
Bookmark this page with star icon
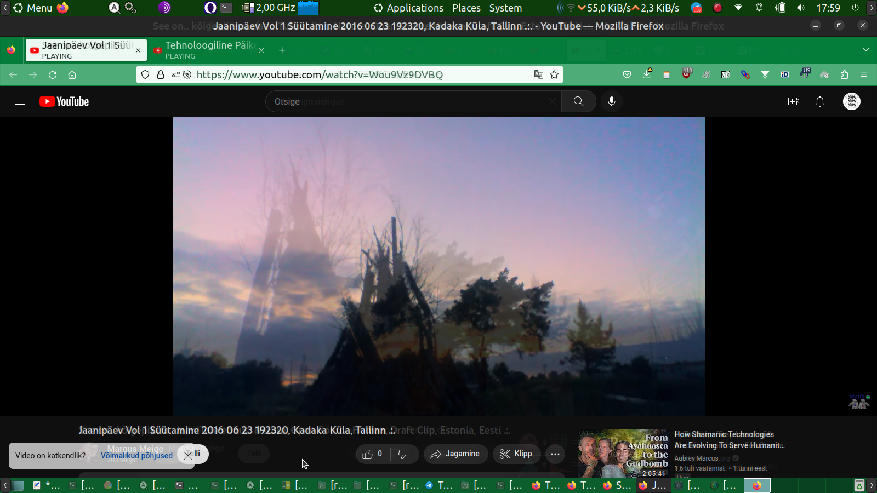tap(554, 74)
